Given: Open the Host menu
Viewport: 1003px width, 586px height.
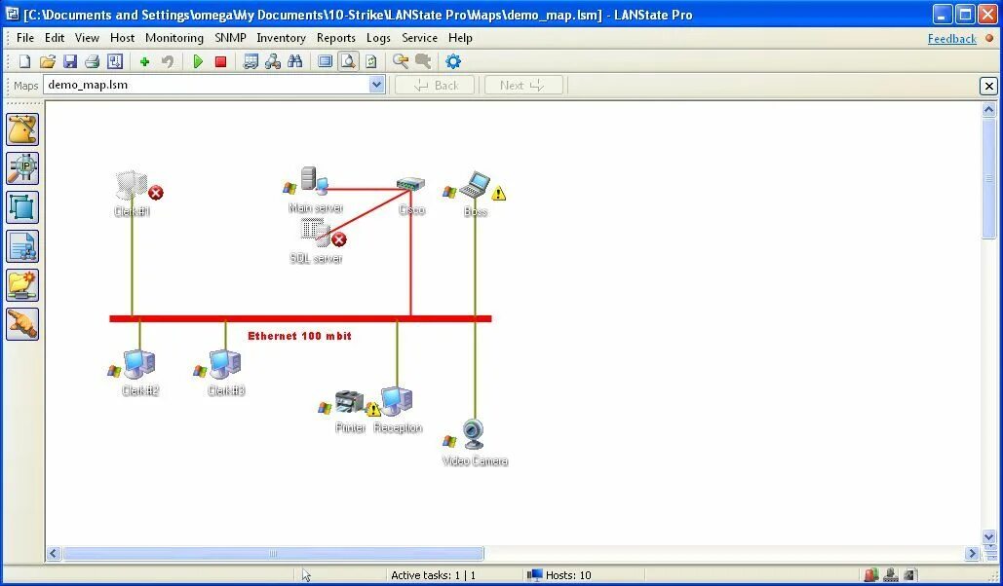Looking at the screenshot, I should coord(122,38).
